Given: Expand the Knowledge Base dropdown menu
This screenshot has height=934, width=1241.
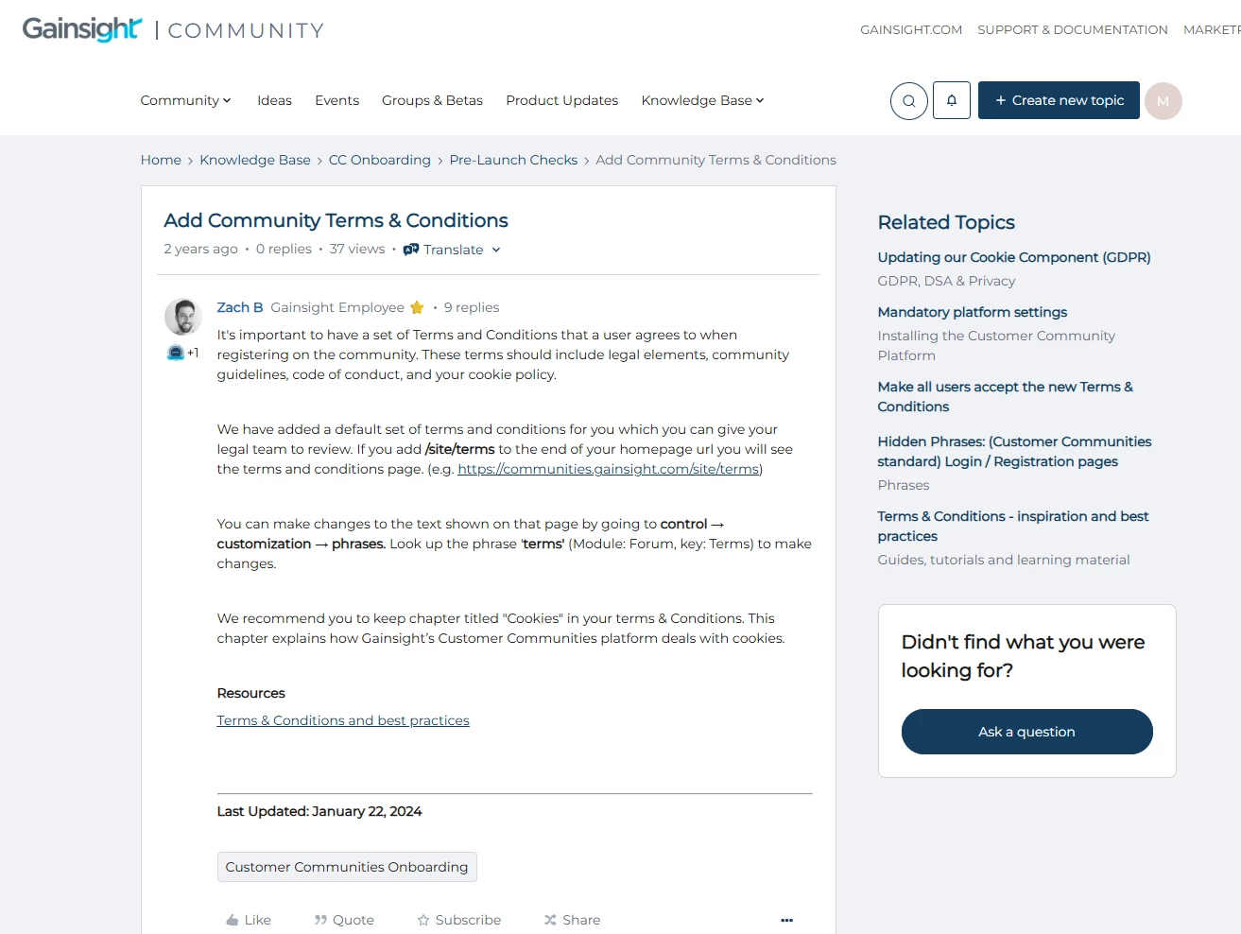Looking at the screenshot, I should (702, 100).
